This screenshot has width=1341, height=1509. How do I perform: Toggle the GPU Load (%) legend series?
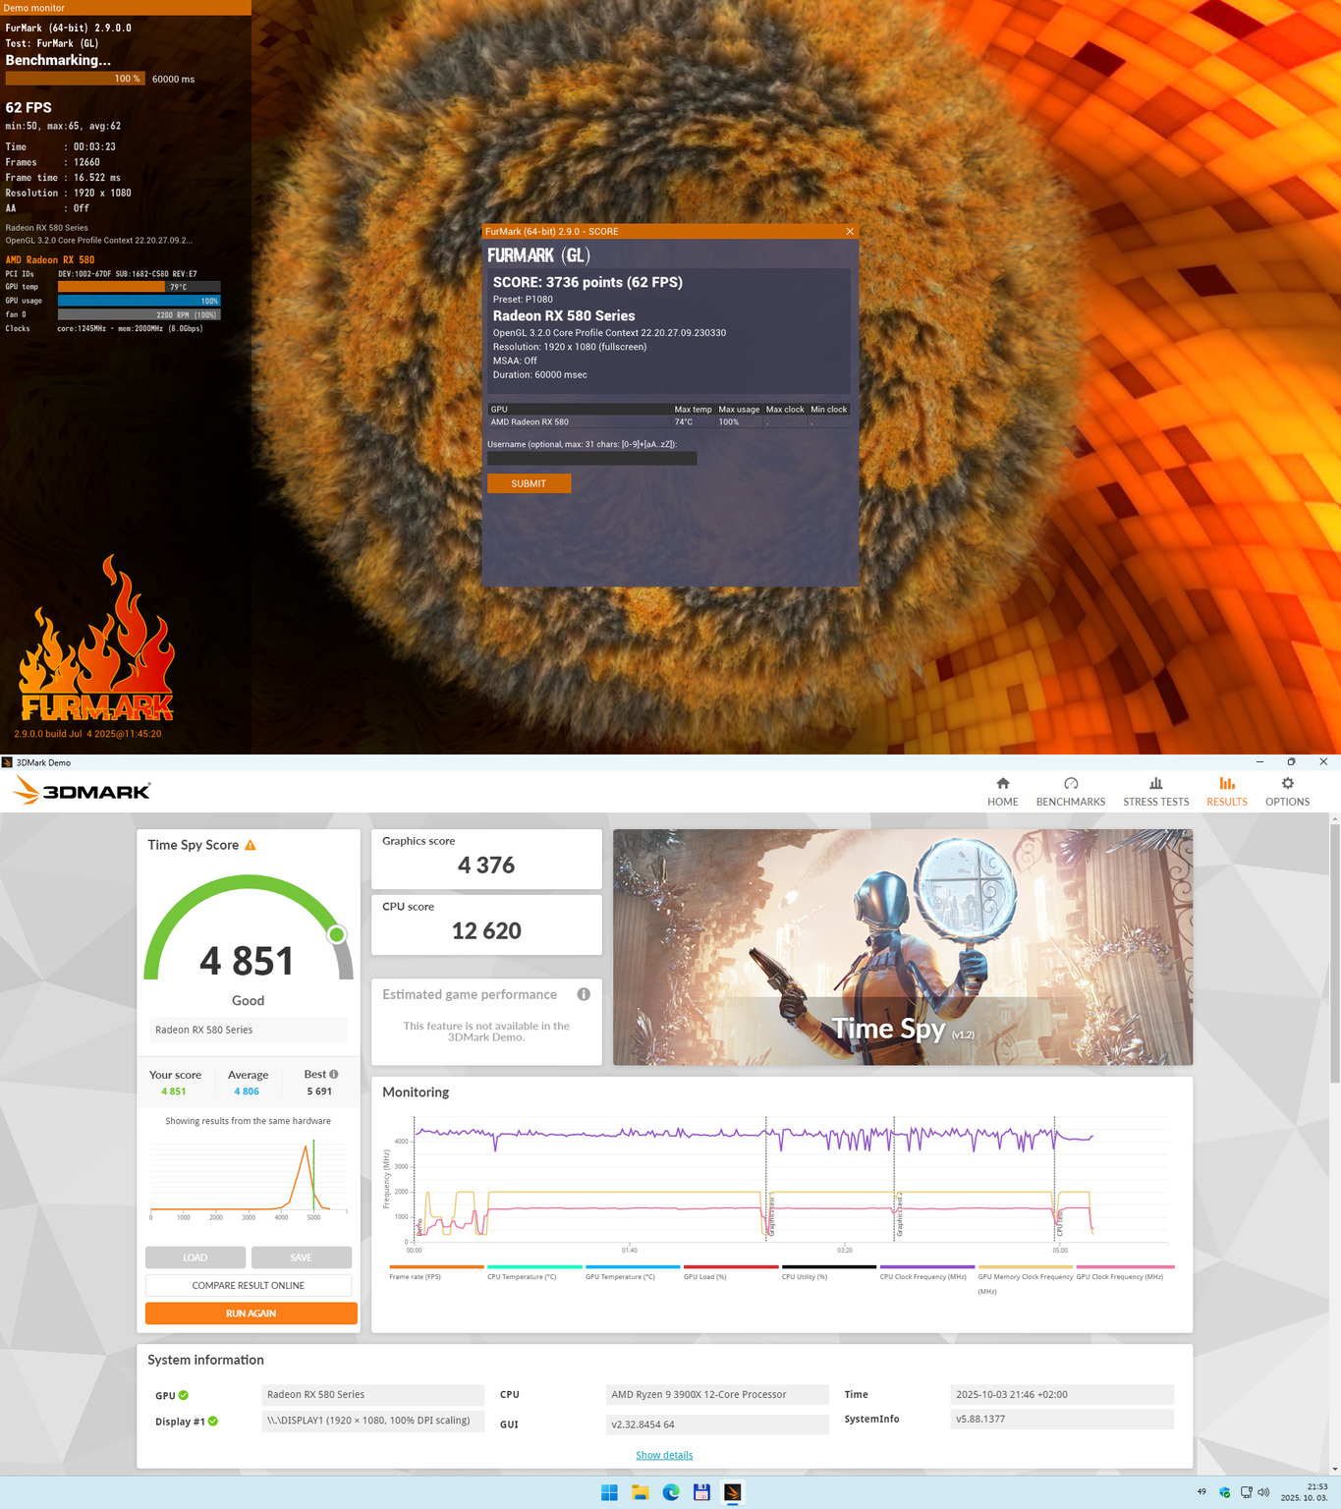tap(731, 1273)
